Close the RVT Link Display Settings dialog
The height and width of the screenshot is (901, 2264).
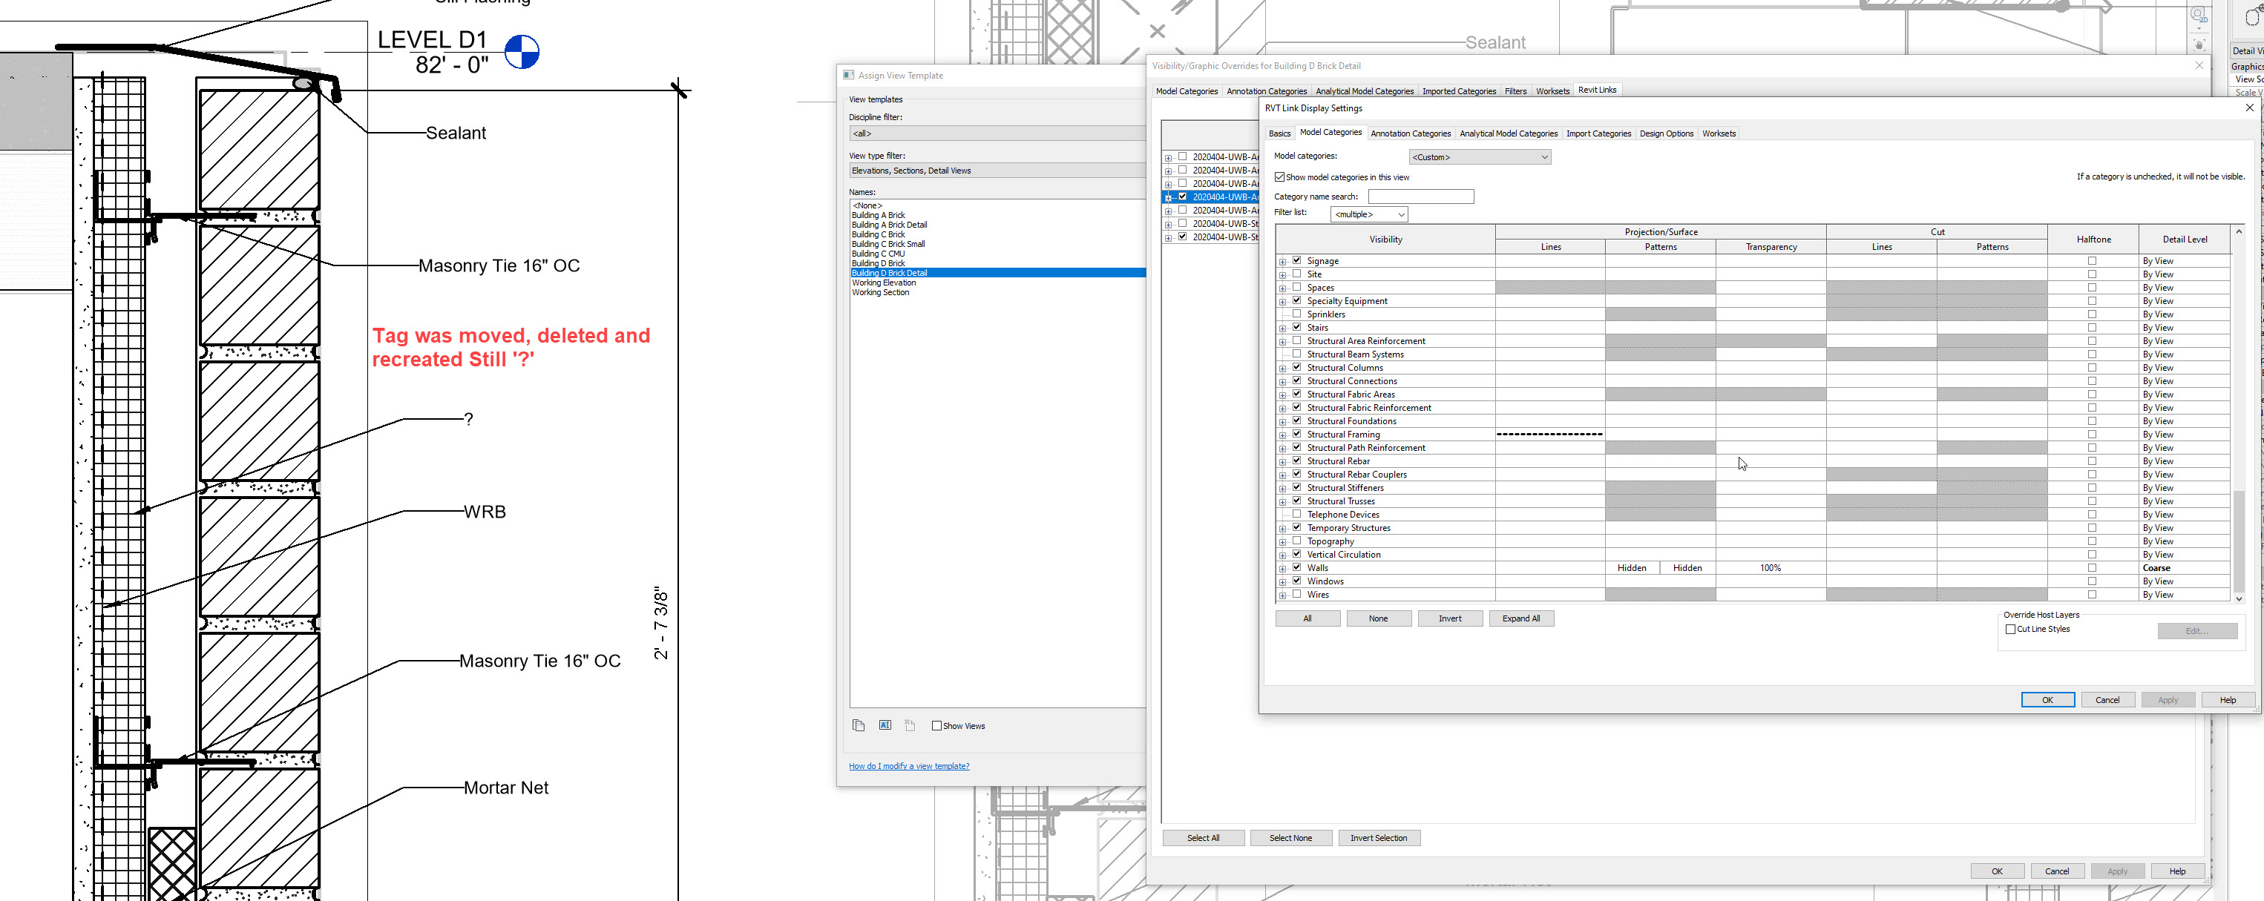2249,108
